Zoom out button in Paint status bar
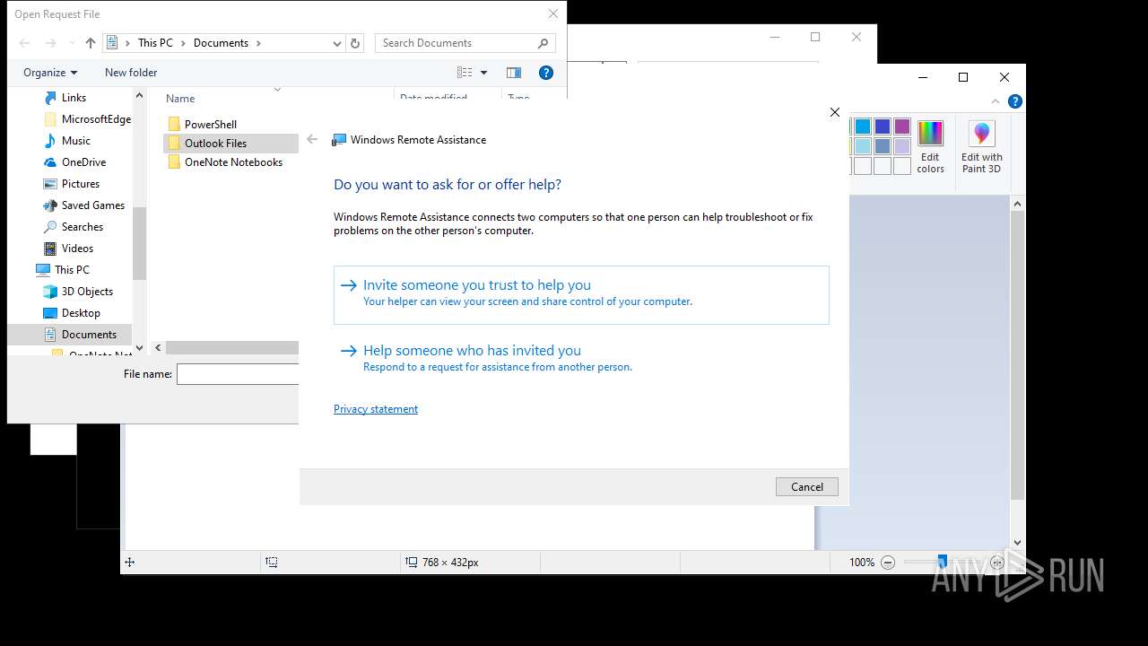 pyautogui.click(x=888, y=563)
